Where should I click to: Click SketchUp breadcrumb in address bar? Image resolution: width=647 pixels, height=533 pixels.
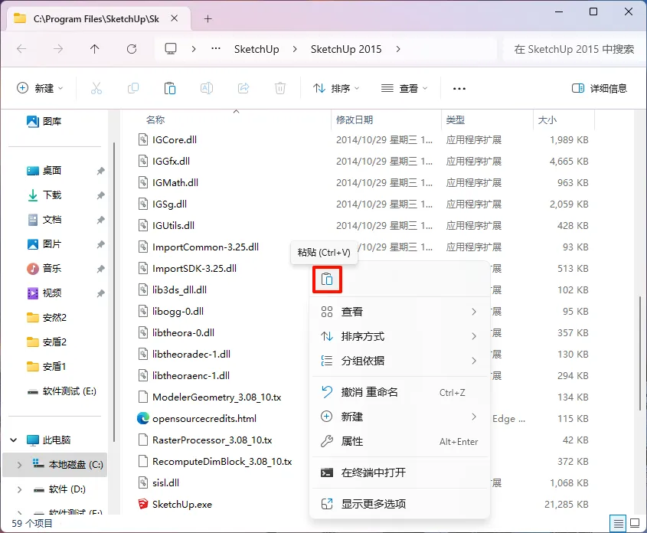tap(257, 49)
